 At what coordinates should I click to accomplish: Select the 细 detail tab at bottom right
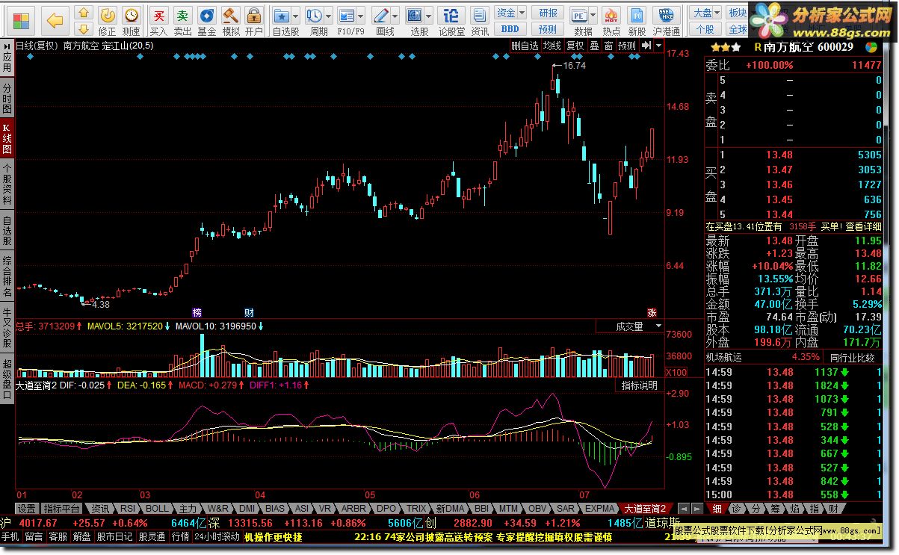pos(717,509)
